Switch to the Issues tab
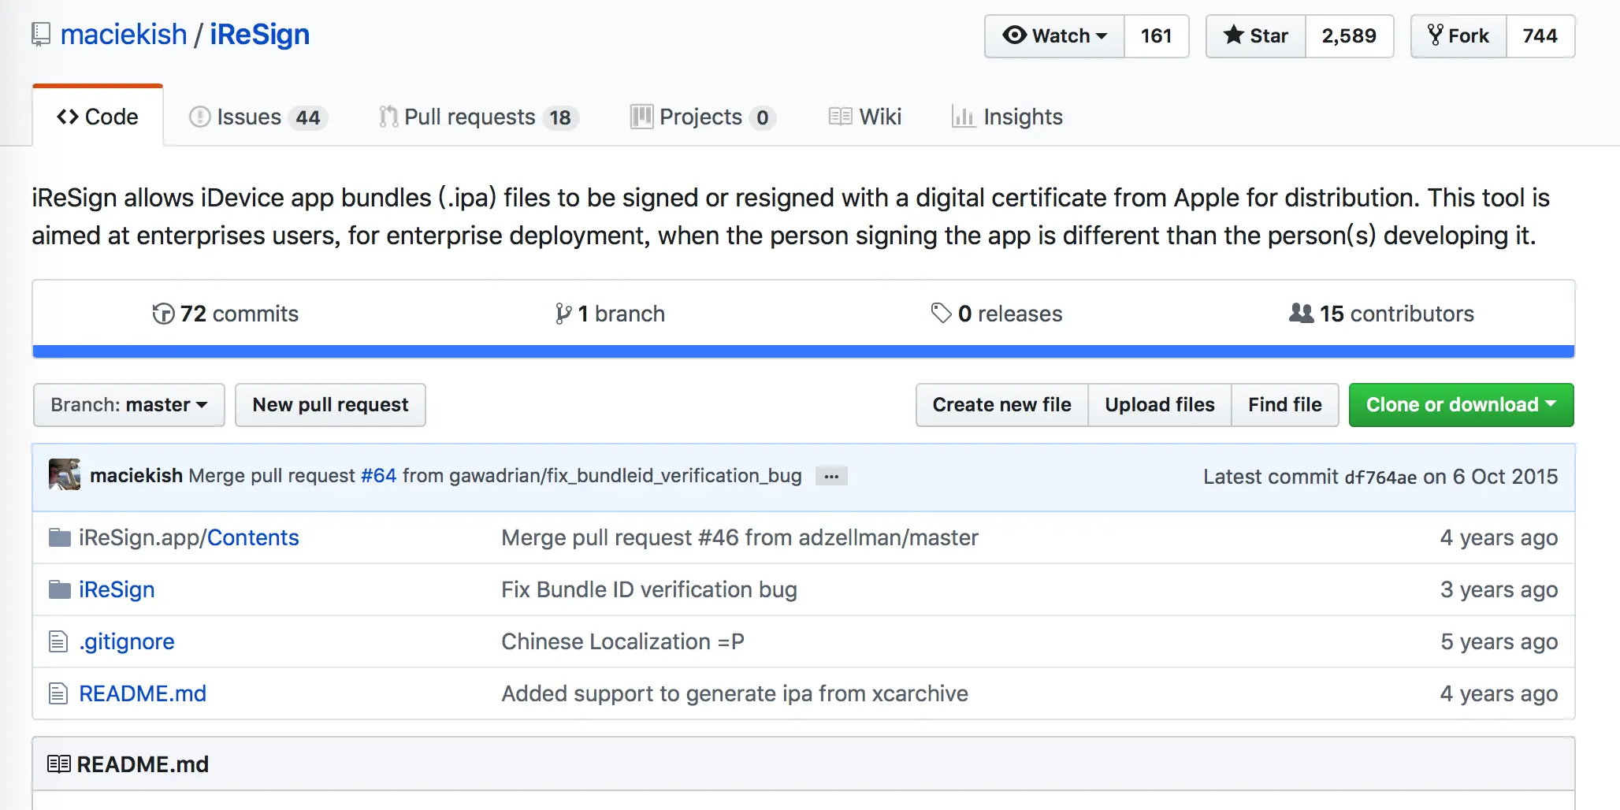This screenshot has width=1620, height=810. (258, 117)
